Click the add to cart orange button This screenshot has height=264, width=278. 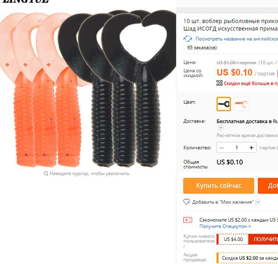268,186
